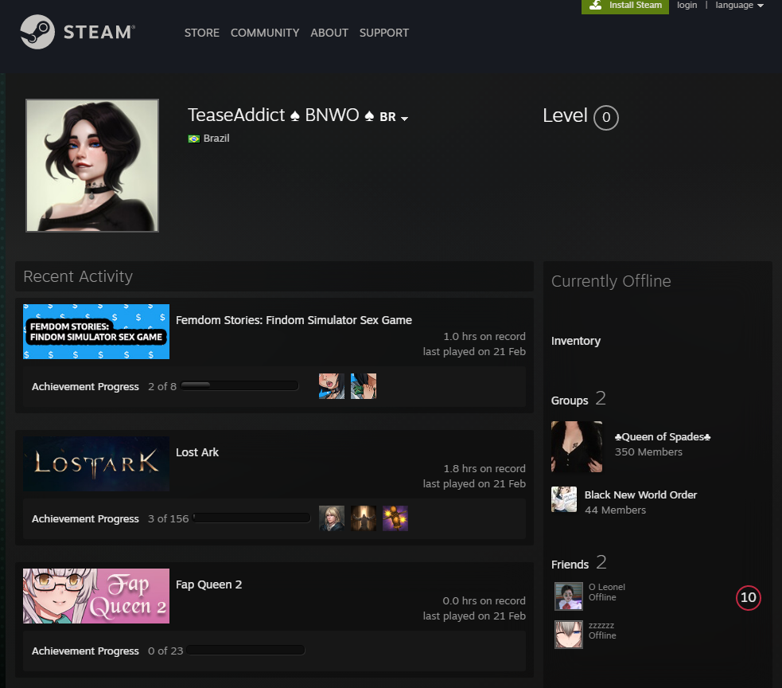782x688 pixels.
Task: Open the COMMUNITY menu
Action: (x=265, y=33)
